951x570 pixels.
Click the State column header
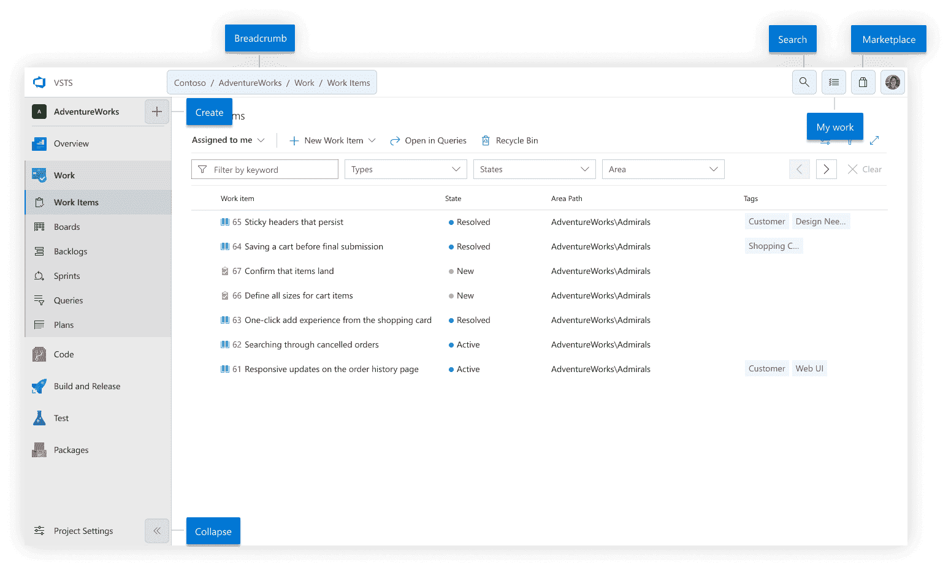pyautogui.click(x=453, y=199)
